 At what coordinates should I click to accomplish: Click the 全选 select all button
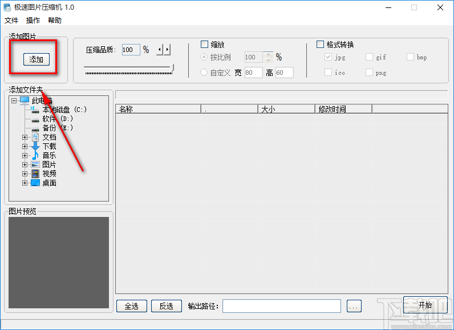[x=132, y=306]
